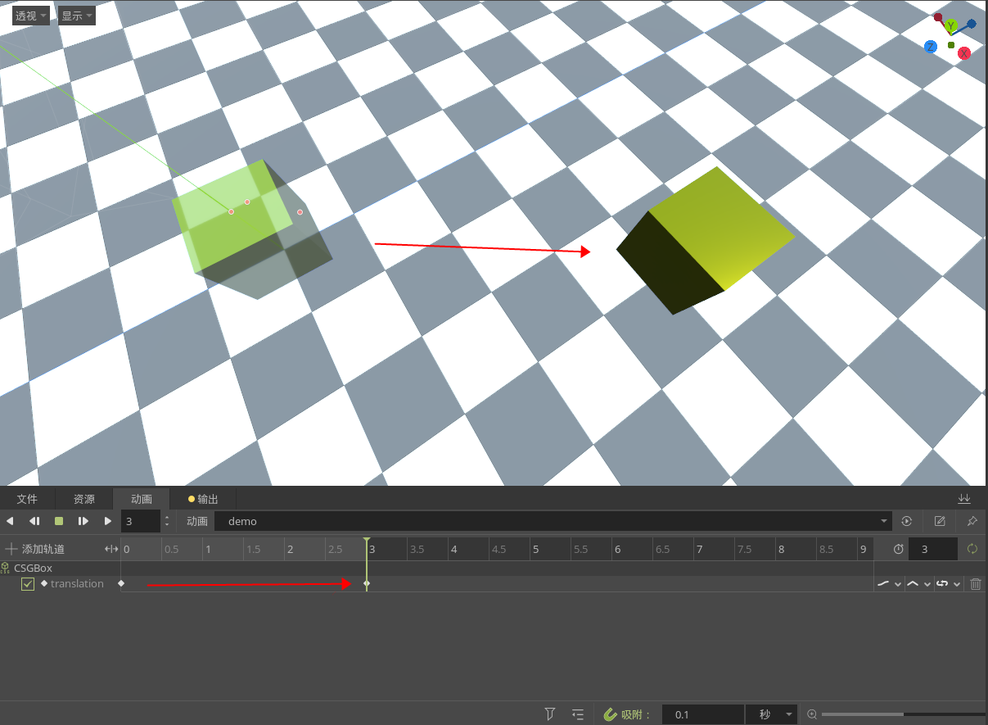Click the snap value 0.1 field
The image size is (988, 725).
coord(703,714)
